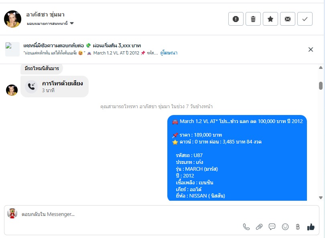
Task: Mark conversation as spam with exclamation icon
Action: tap(236, 19)
